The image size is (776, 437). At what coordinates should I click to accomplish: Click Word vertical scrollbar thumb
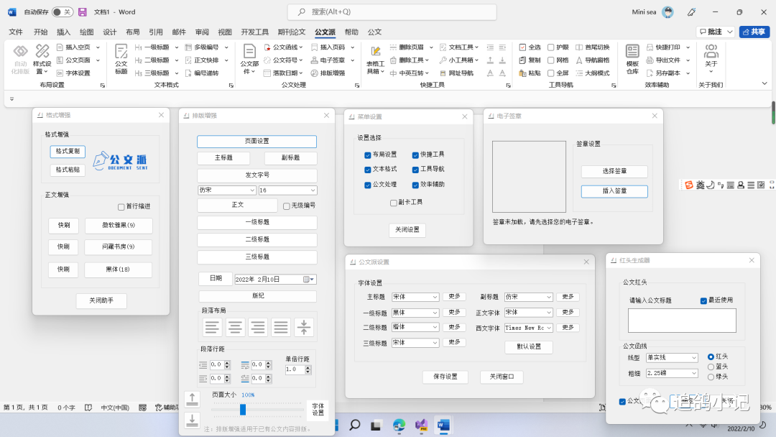pyautogui.click(x=773, y=113)
